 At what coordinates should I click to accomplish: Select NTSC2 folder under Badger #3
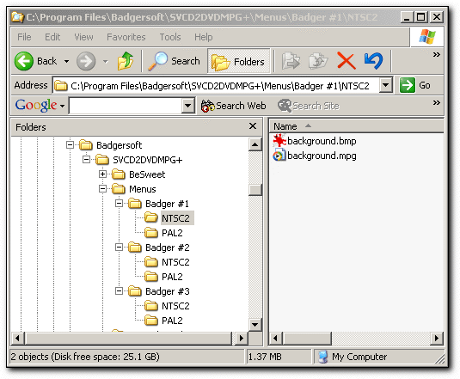[167, 306]
